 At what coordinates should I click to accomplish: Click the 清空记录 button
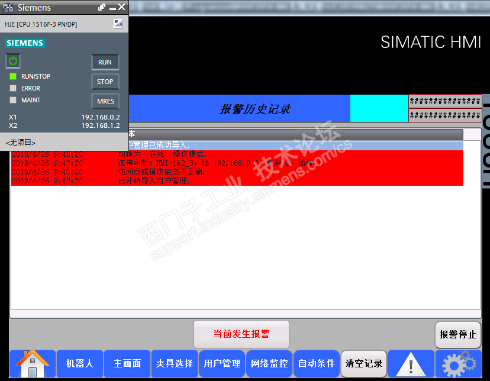364,363
